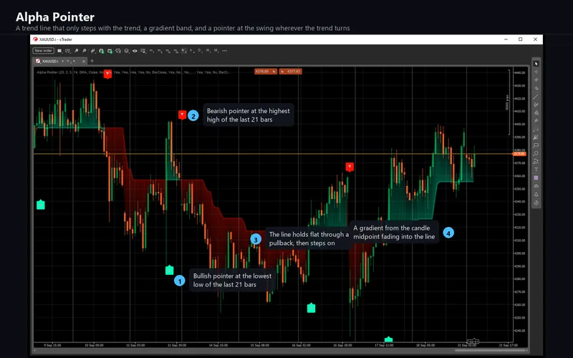The image size is (573, 358).
Task: Click the 15 Sep 08:00 time axis label
Action: (260, 345)
